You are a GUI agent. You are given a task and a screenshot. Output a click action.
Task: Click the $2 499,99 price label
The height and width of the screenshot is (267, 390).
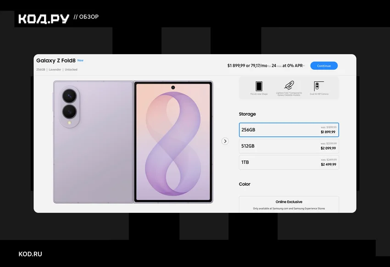pos(329,165)
